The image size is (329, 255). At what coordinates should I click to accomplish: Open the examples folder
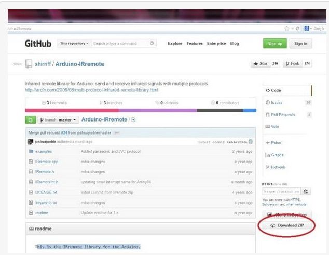point(44,151)
